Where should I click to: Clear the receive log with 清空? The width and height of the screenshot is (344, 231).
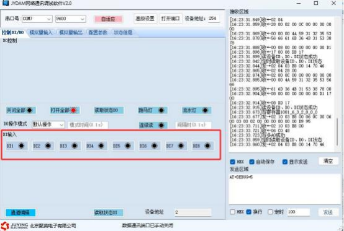(x=328, y=161)
